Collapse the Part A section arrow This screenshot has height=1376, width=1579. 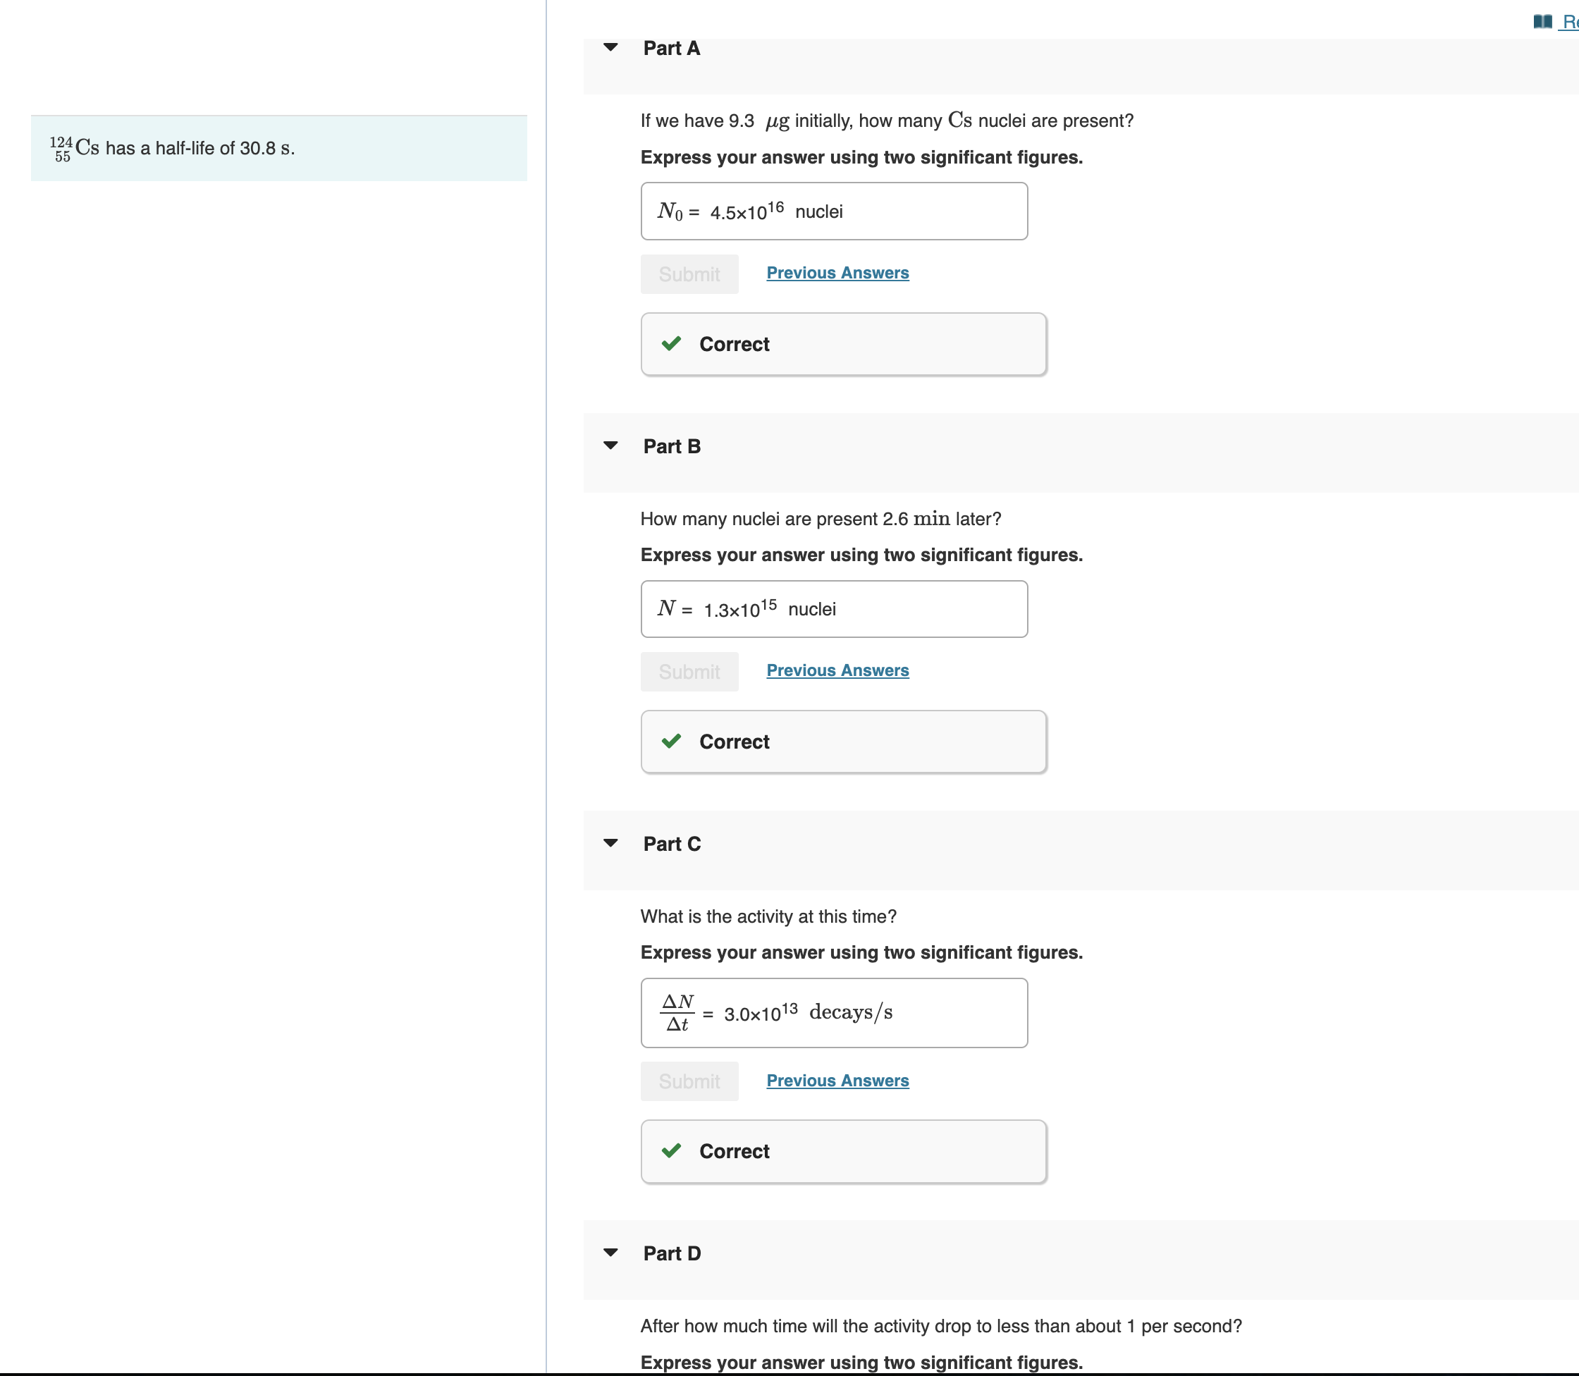[x=610, y=48]
